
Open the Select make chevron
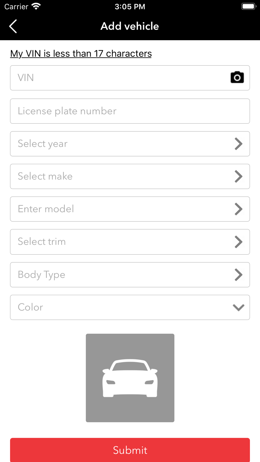pos(238,176)
